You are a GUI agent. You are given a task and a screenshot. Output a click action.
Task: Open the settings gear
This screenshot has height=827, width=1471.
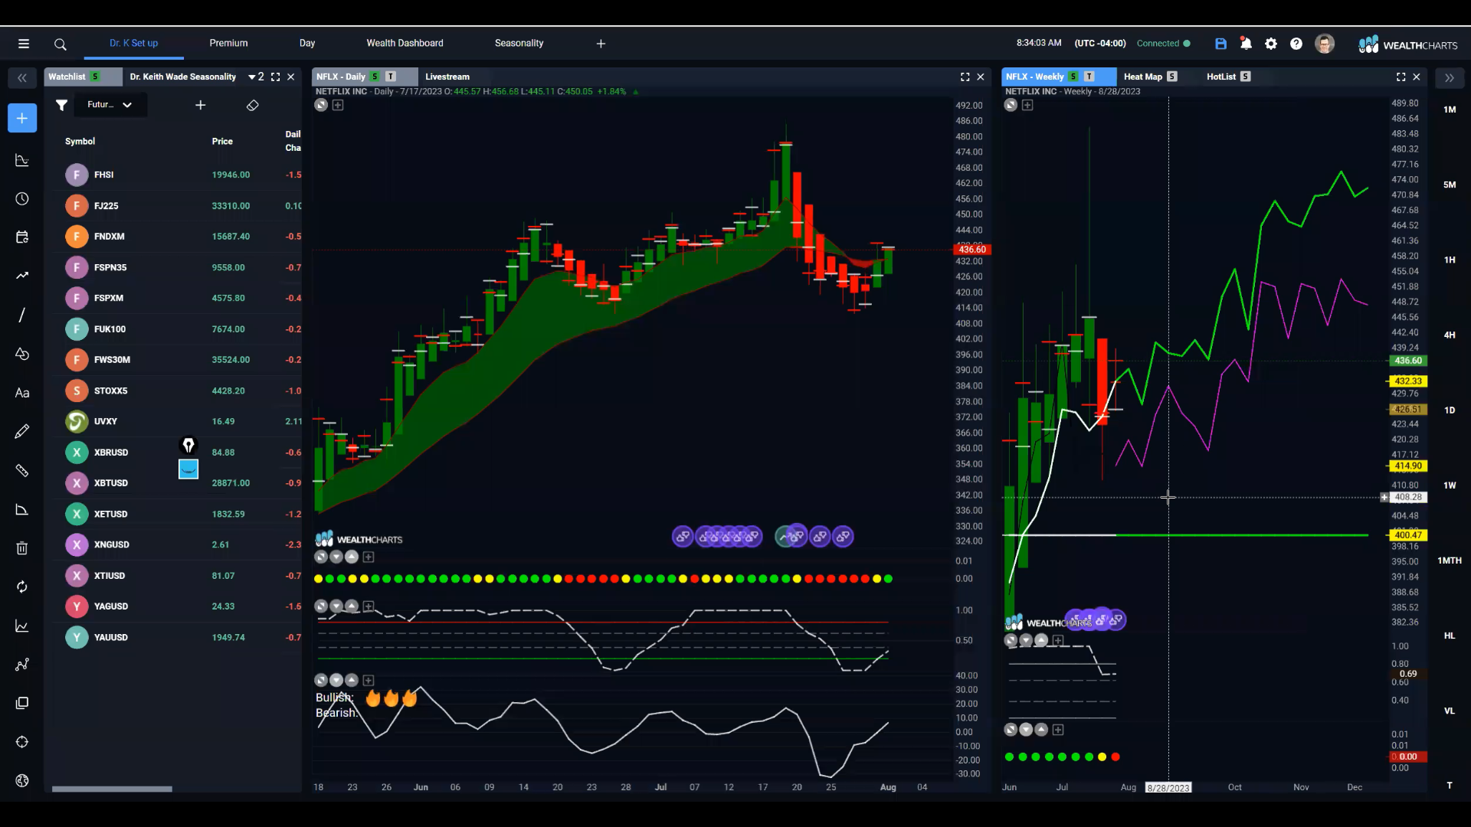tap(1271, 44)
